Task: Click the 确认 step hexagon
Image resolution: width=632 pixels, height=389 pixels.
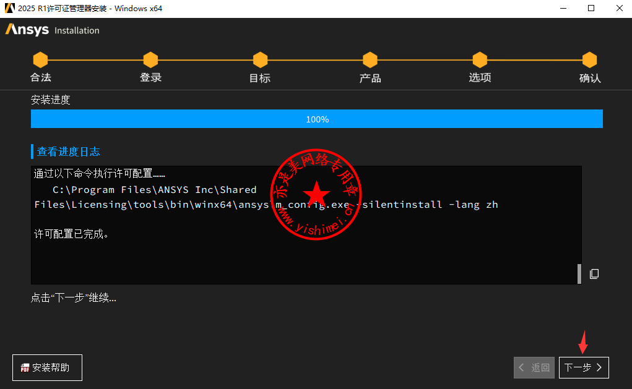Action: coord(589,60)
